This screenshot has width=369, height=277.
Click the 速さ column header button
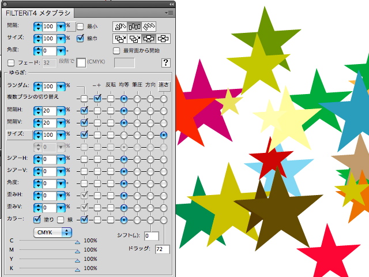pyautogui.click(x=164, y=85)
